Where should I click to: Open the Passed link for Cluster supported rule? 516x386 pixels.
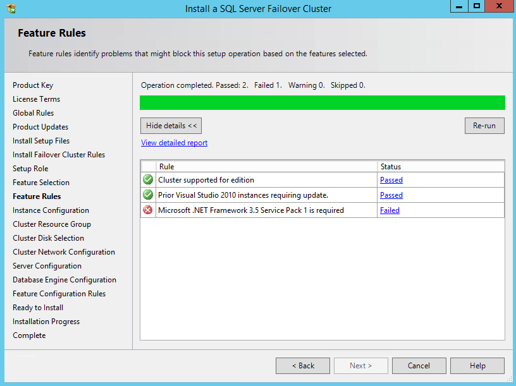coord(391,179)
